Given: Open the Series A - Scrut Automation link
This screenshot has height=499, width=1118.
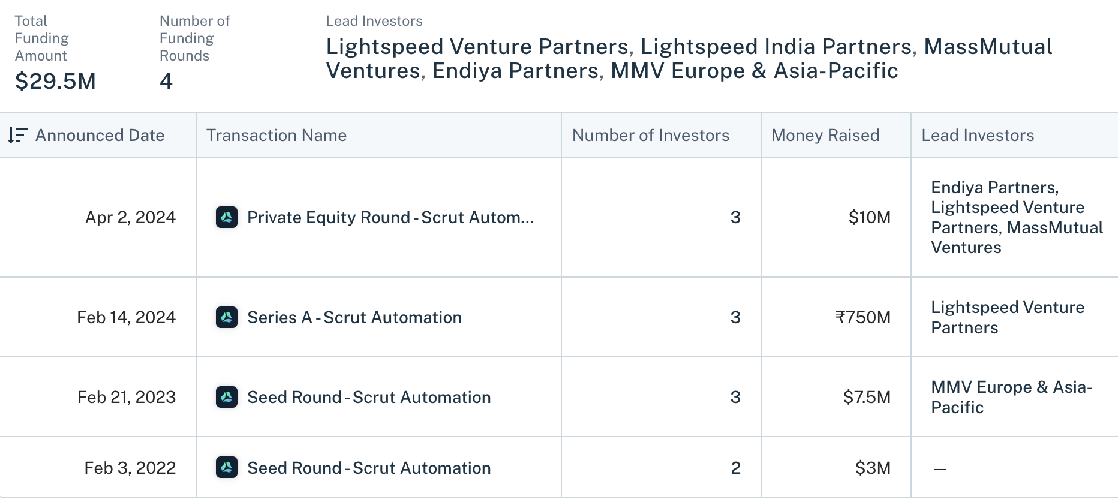Looking at the screenshot, I should click(354, 317).
